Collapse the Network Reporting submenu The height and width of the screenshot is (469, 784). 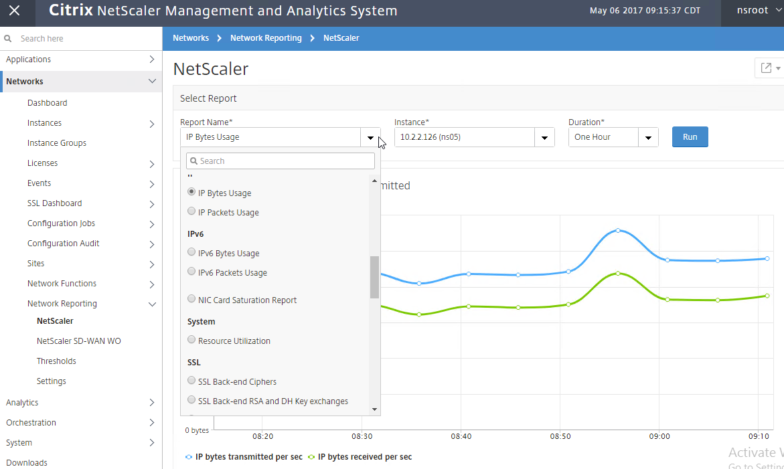[152, 304]
